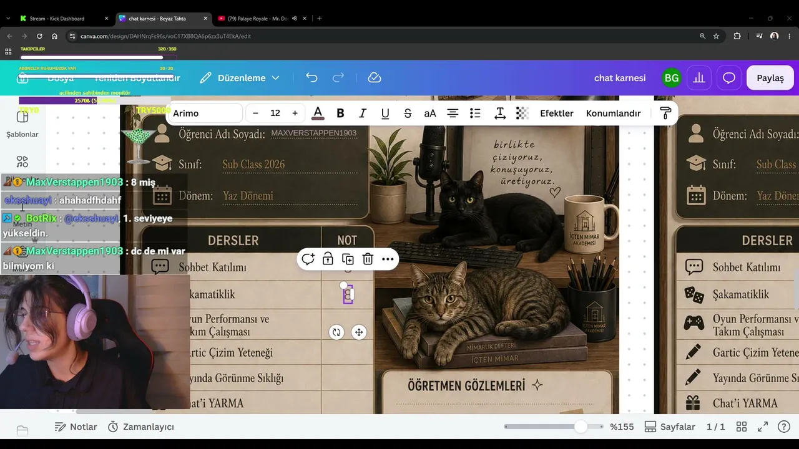The width and height of the screenshot is (799, 449).
Task: Open the Notlar notes panel
Action: tap(76, 427)
